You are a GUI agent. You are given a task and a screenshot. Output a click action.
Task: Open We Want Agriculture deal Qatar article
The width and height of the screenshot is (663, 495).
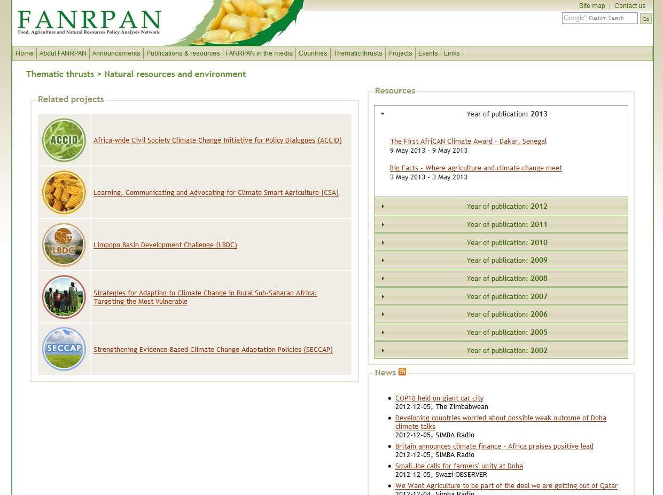click(506, 486)
